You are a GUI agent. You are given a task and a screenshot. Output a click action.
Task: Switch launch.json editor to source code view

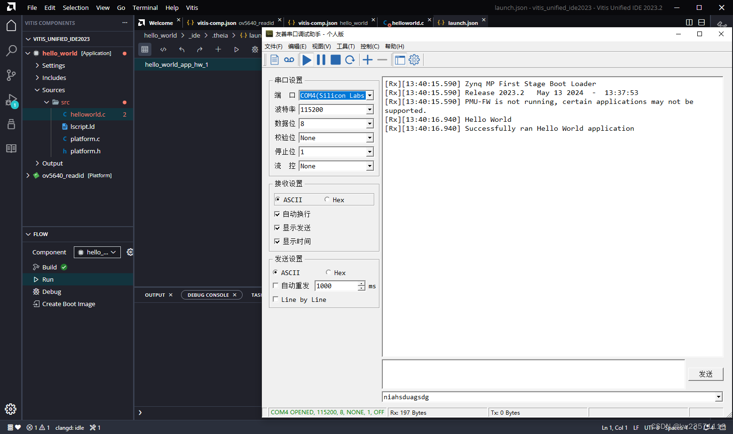click(163, 49)
